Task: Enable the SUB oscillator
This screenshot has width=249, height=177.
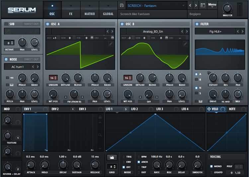Action: click(x=6, y=24)
